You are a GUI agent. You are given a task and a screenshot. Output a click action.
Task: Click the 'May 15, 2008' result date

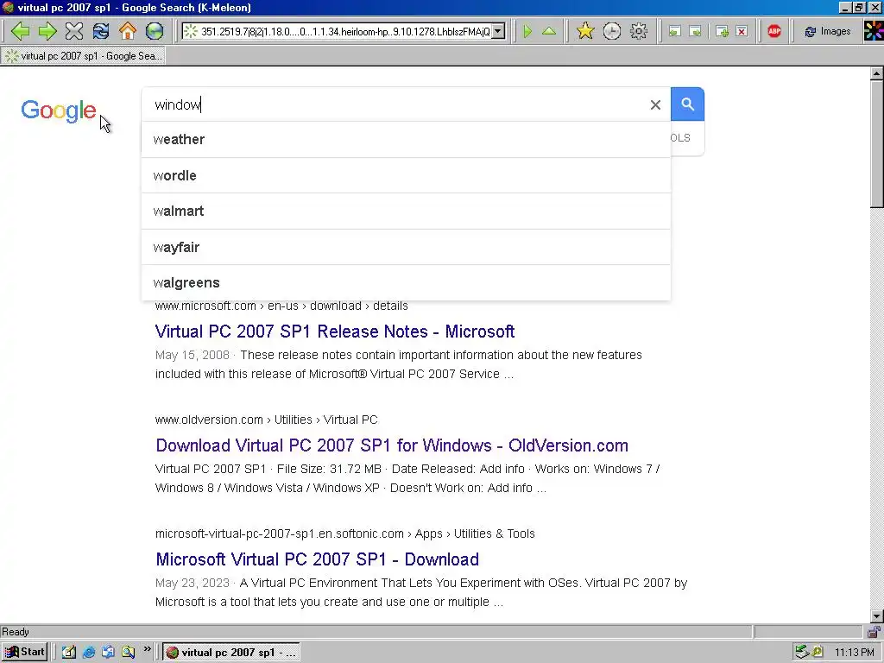(193, 355)
